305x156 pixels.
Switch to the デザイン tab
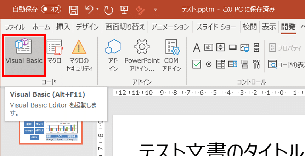[87, 27]
